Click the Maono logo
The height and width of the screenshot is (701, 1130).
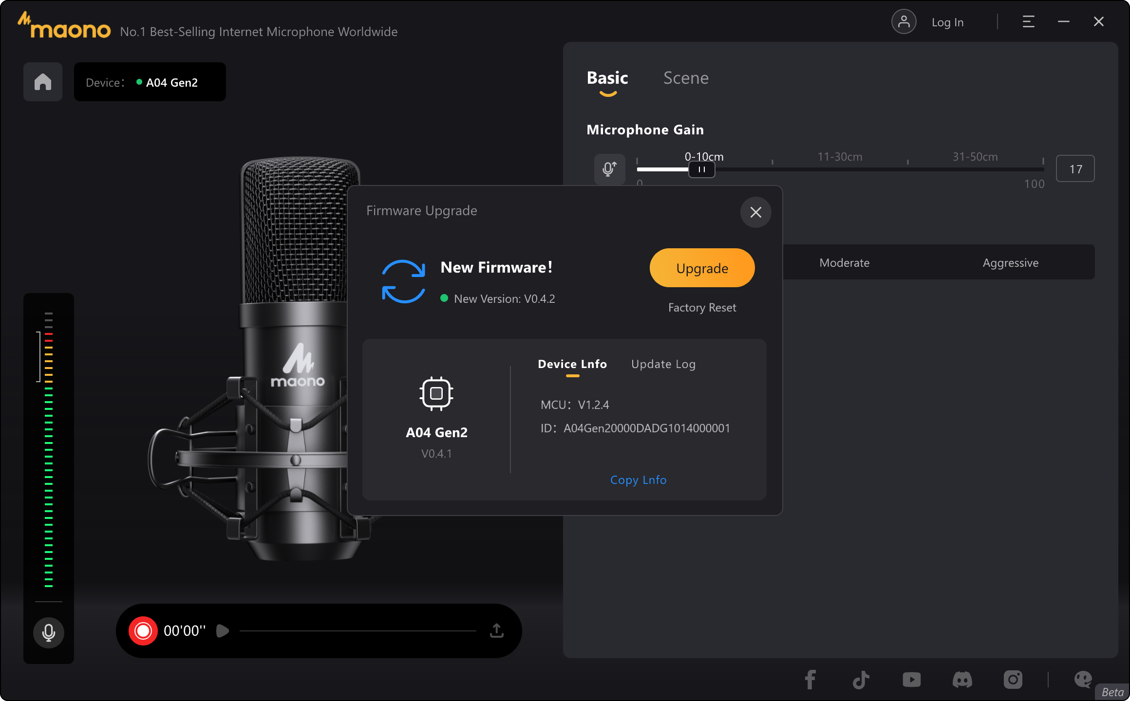pyautogui.click(x=64, y=26)
